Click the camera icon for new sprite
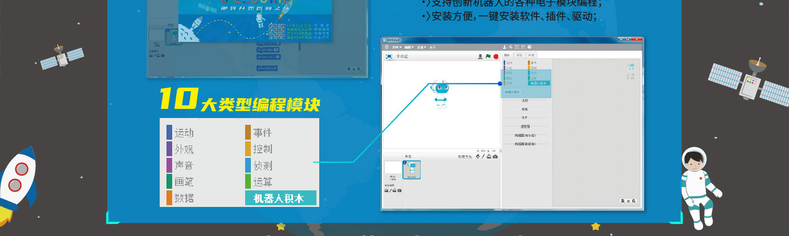Image resolution: width=789 pixels, height=236 pixels. (495, 156)
